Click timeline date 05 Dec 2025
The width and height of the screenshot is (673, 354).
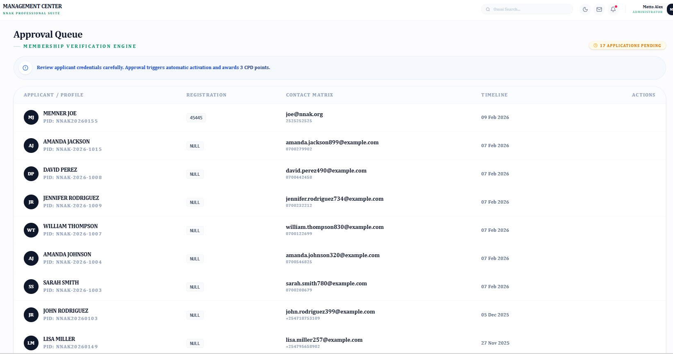(495, 315)
